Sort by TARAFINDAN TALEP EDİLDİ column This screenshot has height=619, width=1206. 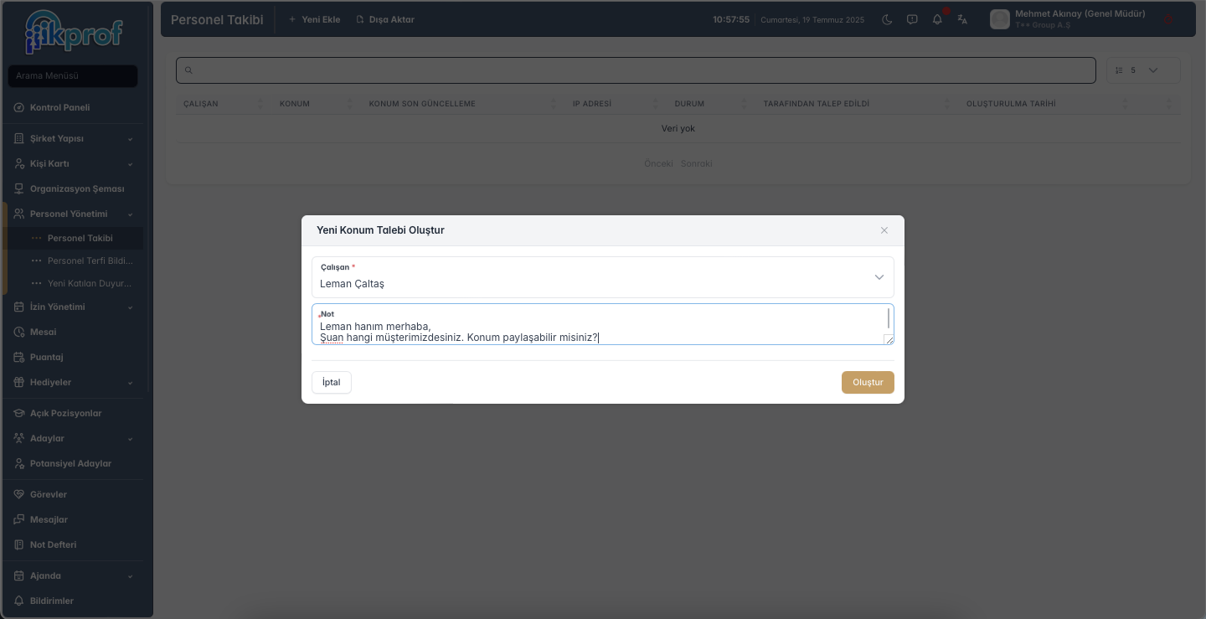pos(817,104)
